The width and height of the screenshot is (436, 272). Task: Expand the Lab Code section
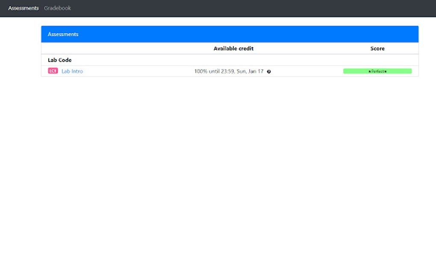pos(59,60)
